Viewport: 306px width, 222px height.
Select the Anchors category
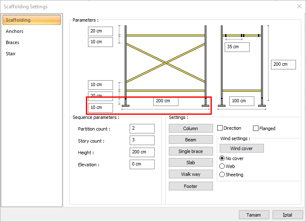[x=15, y=31]
